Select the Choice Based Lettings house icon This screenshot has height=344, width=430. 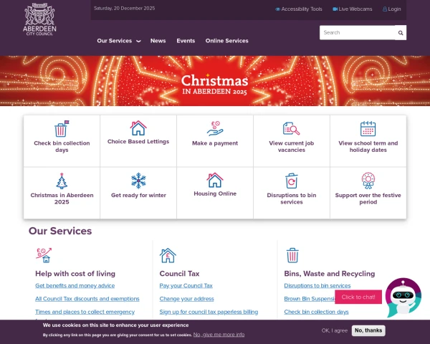[x=138, y=128]
